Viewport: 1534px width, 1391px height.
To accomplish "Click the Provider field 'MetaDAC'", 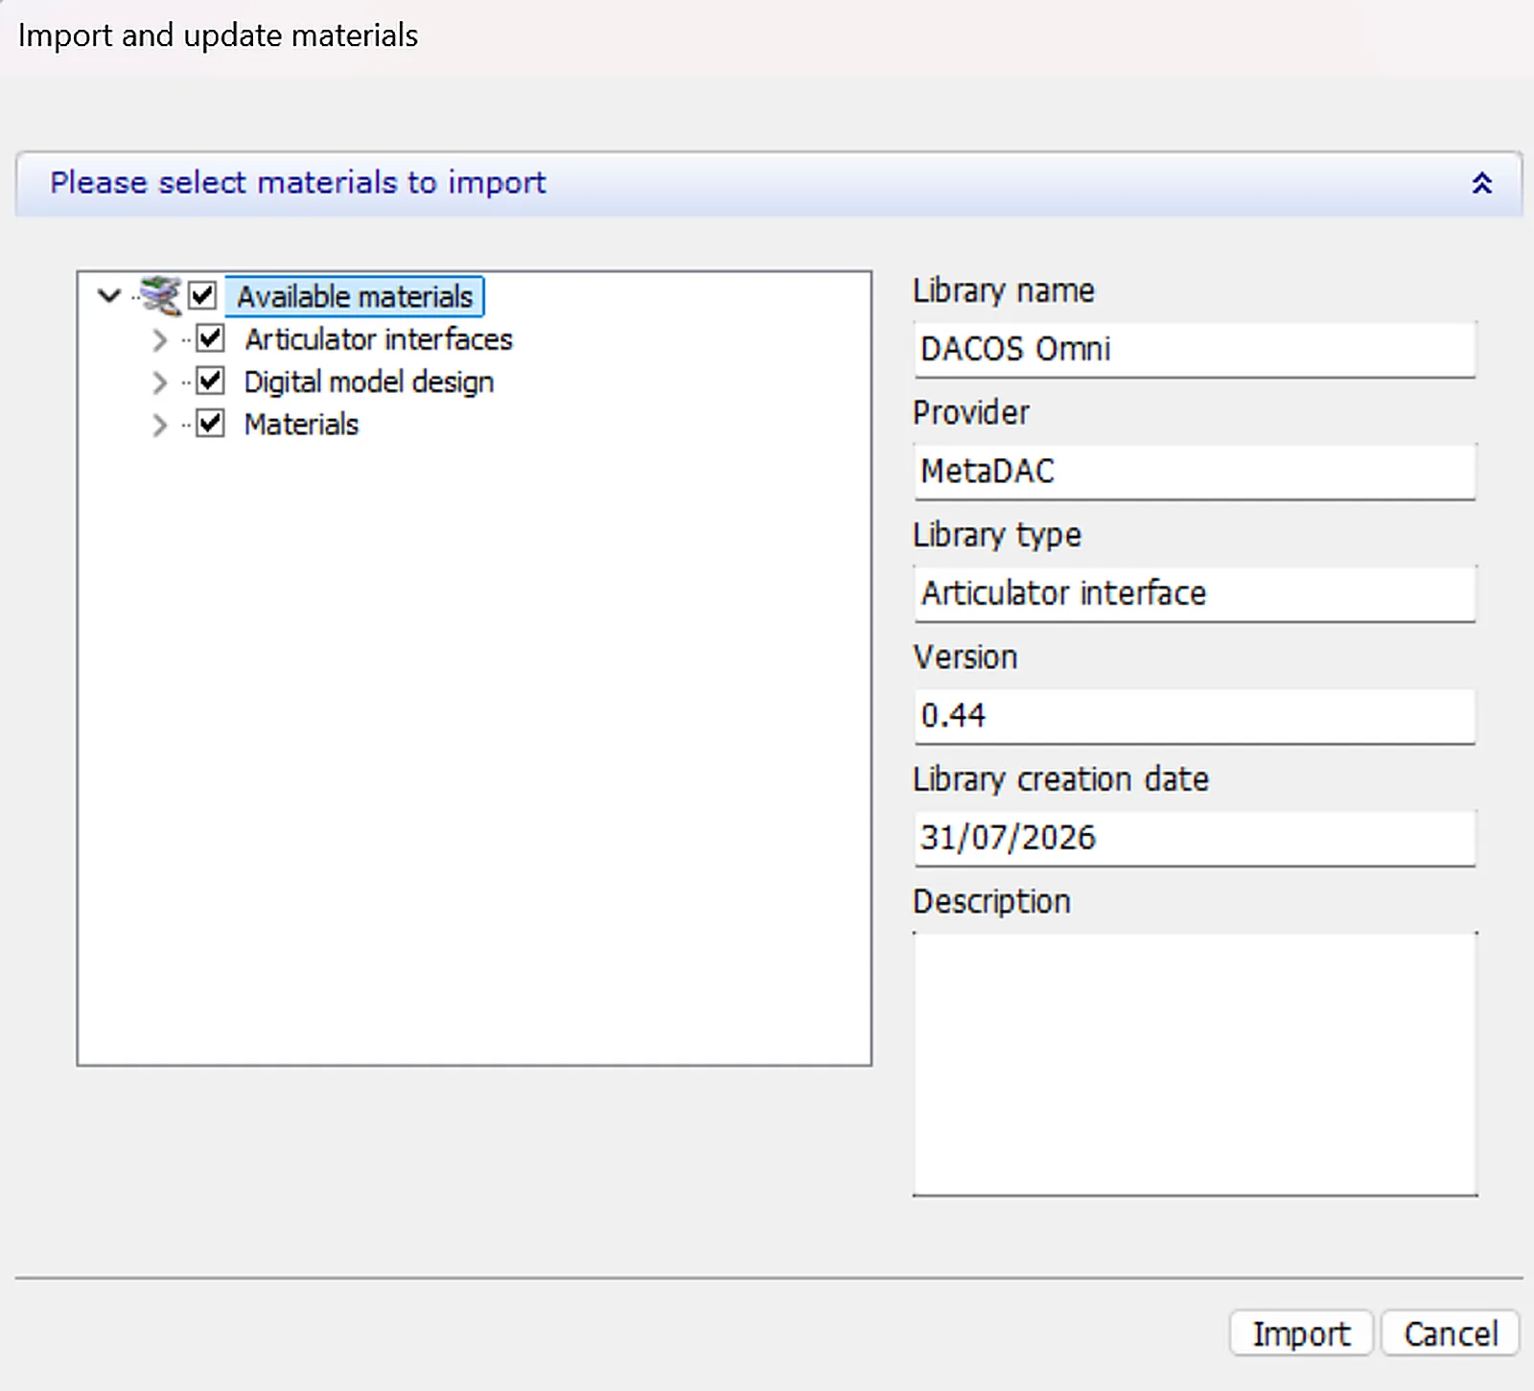I will [1195, 471].
